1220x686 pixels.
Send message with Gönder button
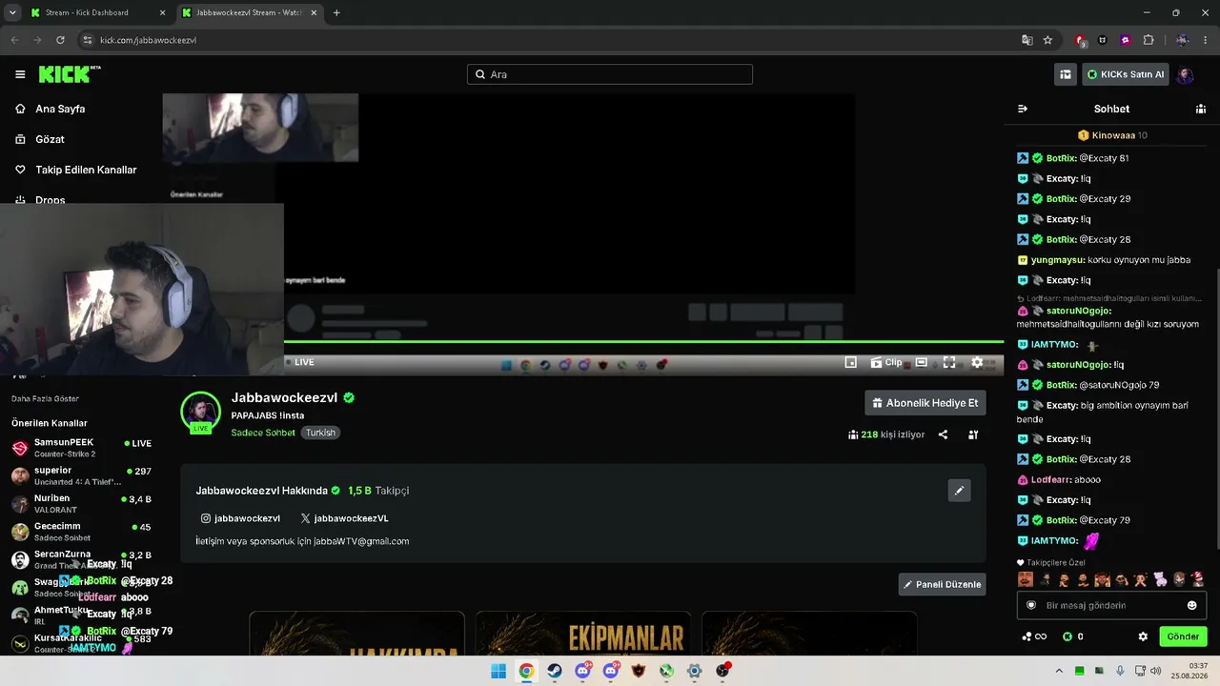point(1183,636)
